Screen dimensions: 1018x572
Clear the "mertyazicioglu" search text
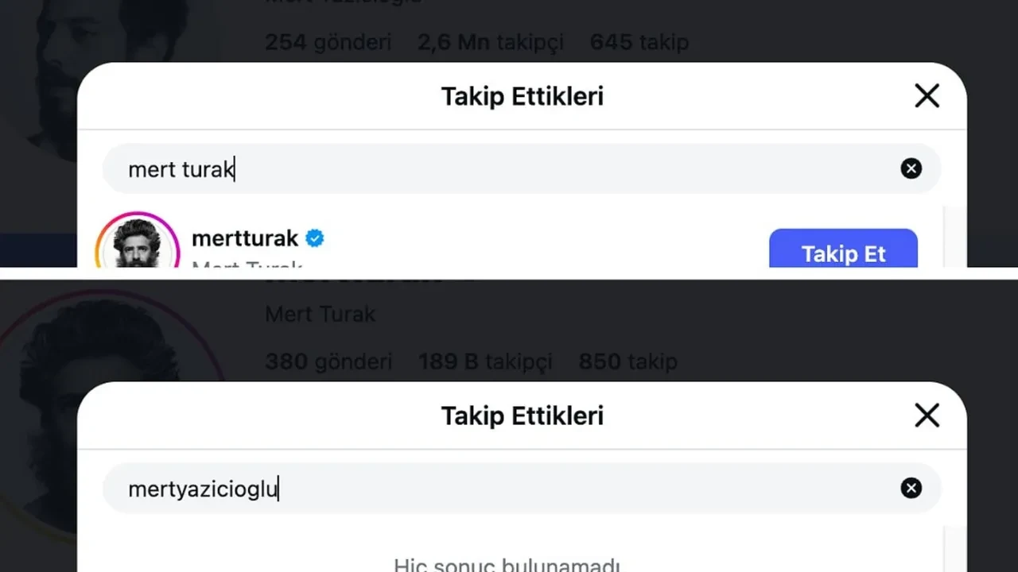(911, 489)
